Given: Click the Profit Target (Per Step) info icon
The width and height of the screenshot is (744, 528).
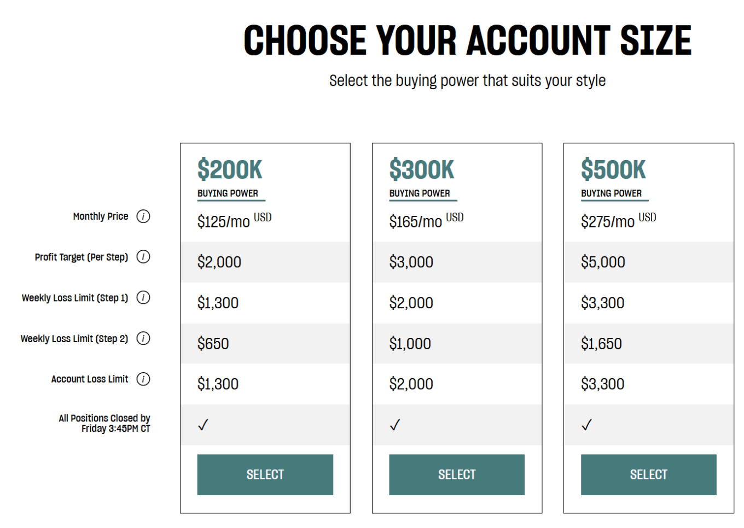Looking at the screenshot, I should (x=143, y=257).
